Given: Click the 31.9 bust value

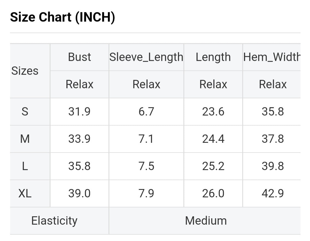Looking at the screenshot, I should 80,111.
